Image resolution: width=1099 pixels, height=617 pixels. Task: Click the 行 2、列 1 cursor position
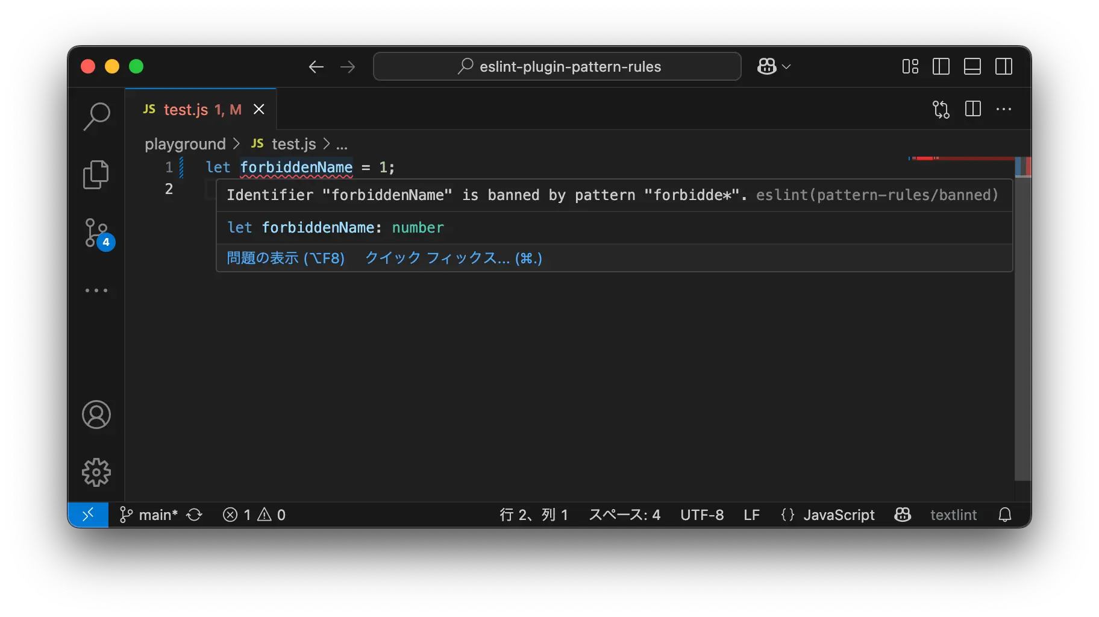(x=534, y=515)
